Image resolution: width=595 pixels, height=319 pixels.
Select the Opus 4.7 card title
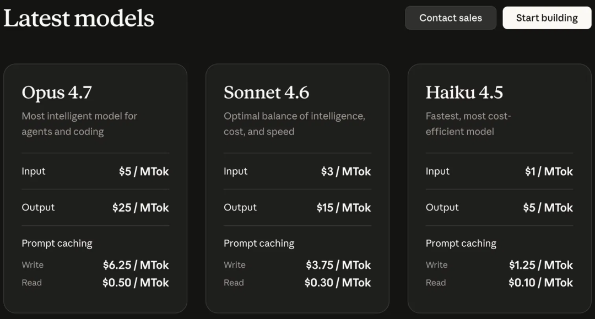tap(57, 93)
